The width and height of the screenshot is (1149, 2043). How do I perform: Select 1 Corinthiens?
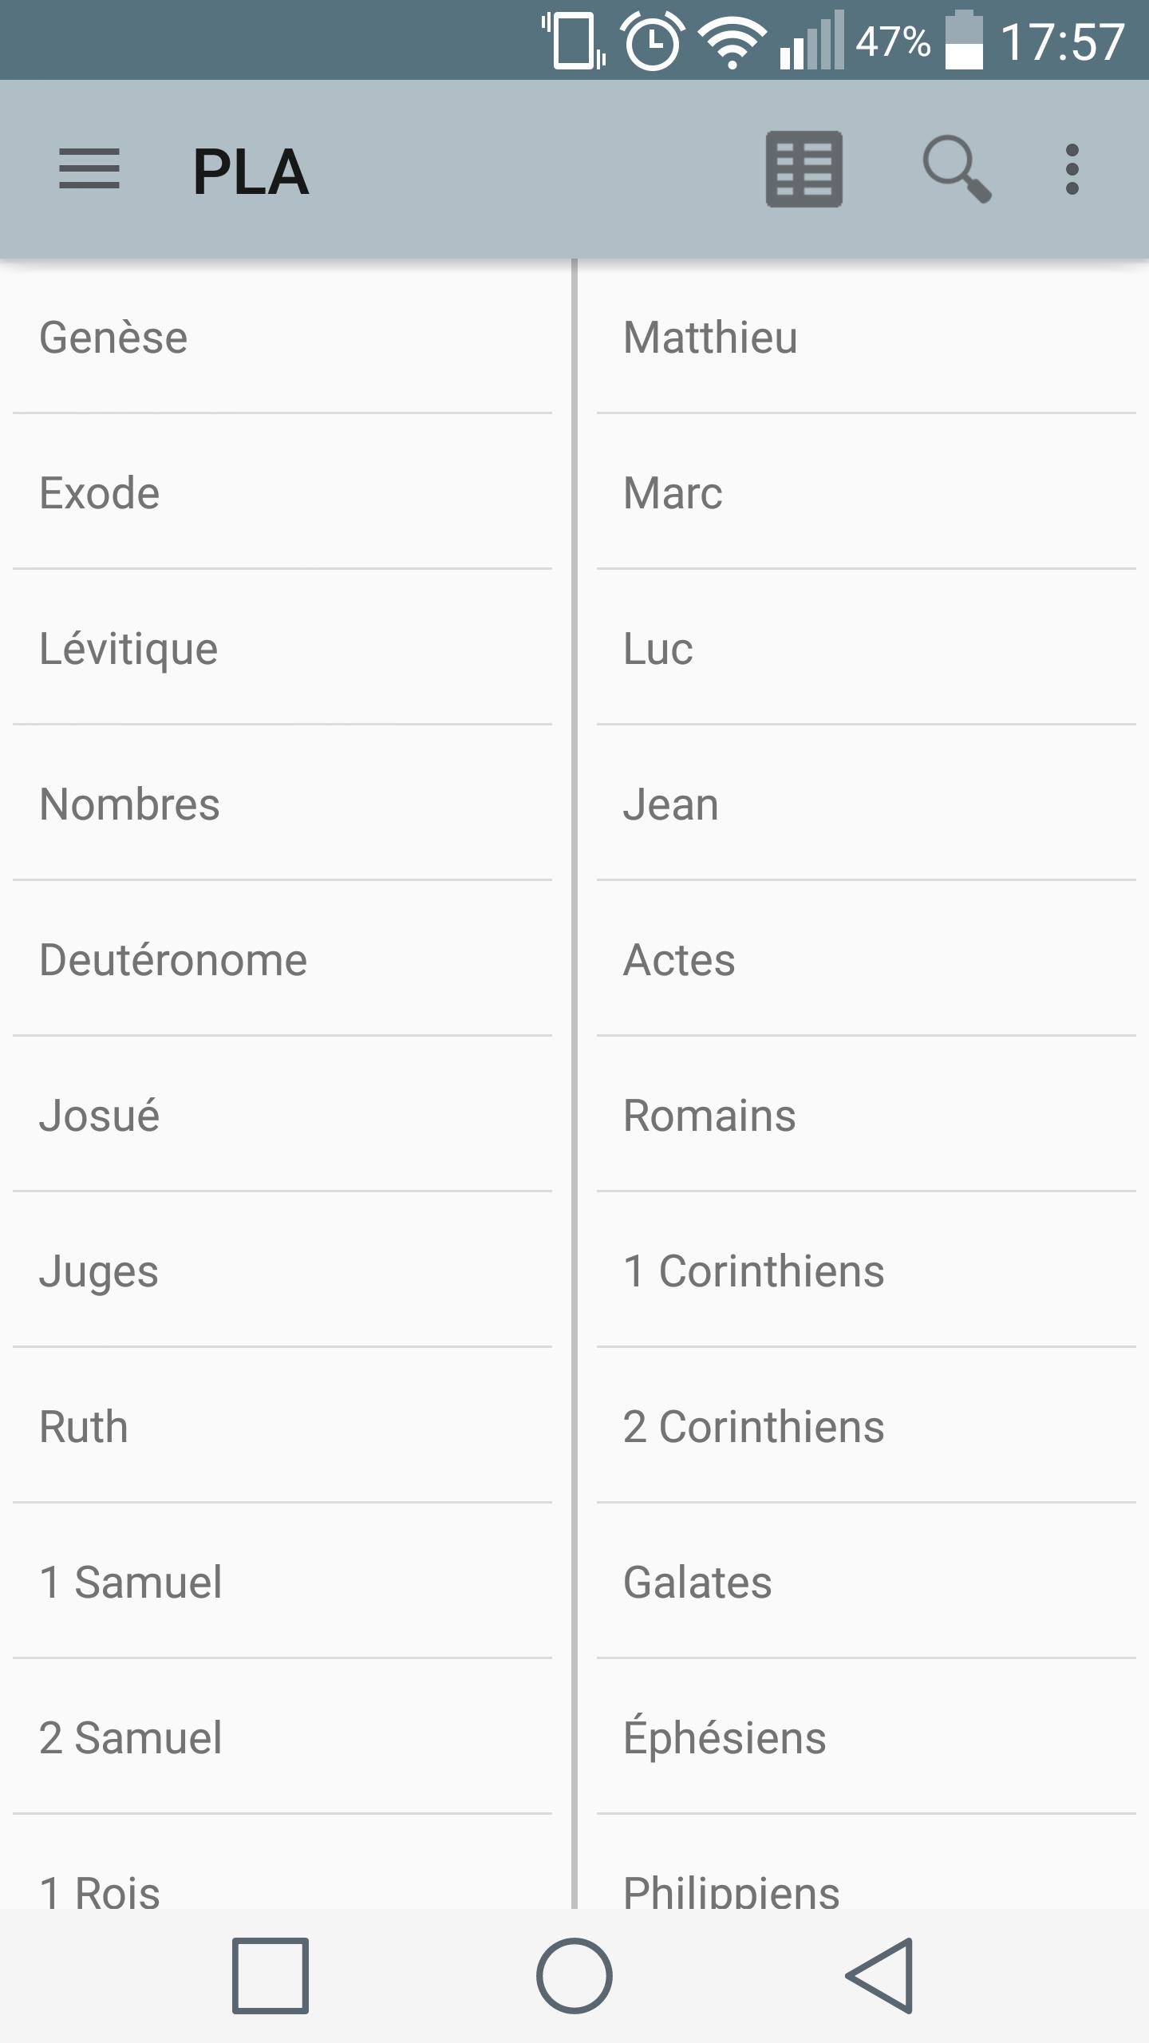[x=867, y=1270]
